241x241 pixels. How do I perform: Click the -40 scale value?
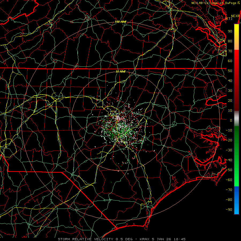point(229,160)
